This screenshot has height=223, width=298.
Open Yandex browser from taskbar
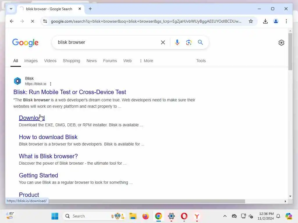(x=197, y=216)
